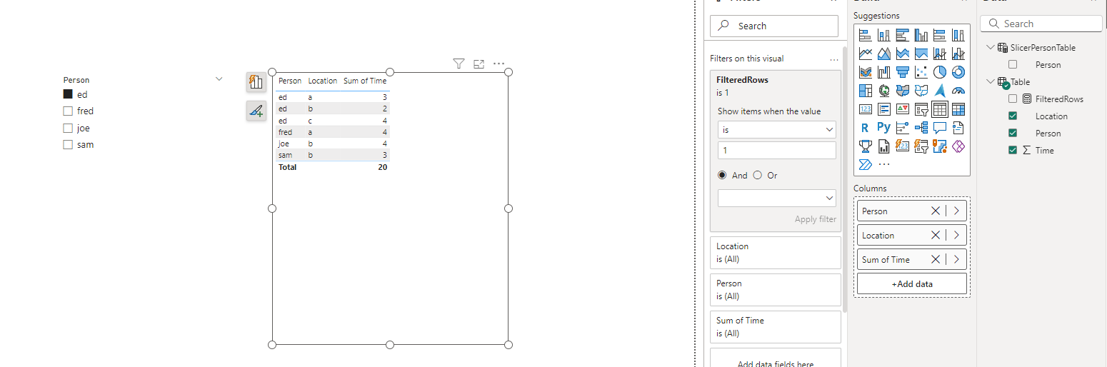
Task: Choose the KPI visual
Action: coord(903,109)
